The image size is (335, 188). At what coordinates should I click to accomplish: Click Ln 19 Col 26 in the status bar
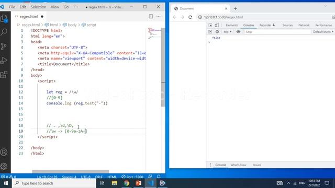tap(47, 177)
